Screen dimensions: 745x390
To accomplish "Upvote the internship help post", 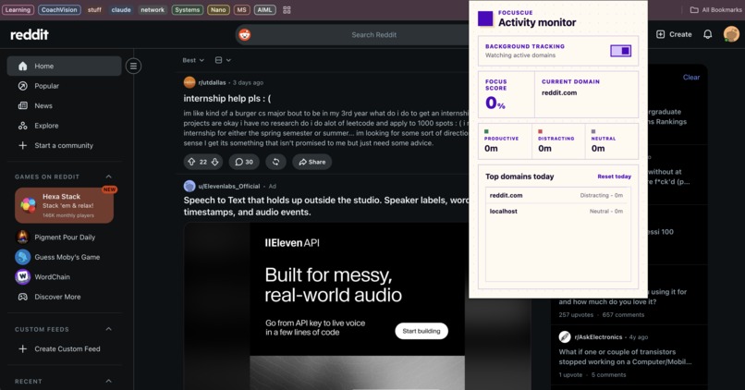I will click(x=191, y=162).
